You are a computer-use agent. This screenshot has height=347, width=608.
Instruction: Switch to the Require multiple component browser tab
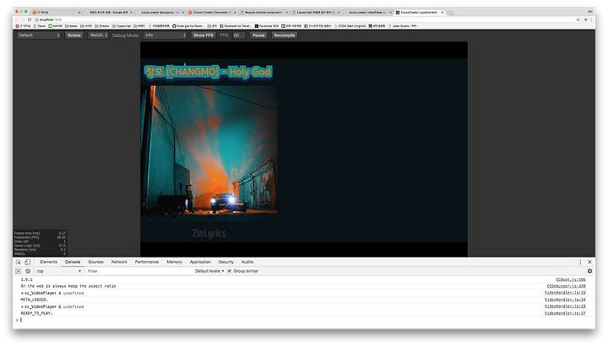(x=263, y=13)
